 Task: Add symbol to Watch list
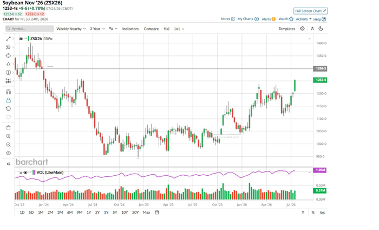click(x=286, y=19)
